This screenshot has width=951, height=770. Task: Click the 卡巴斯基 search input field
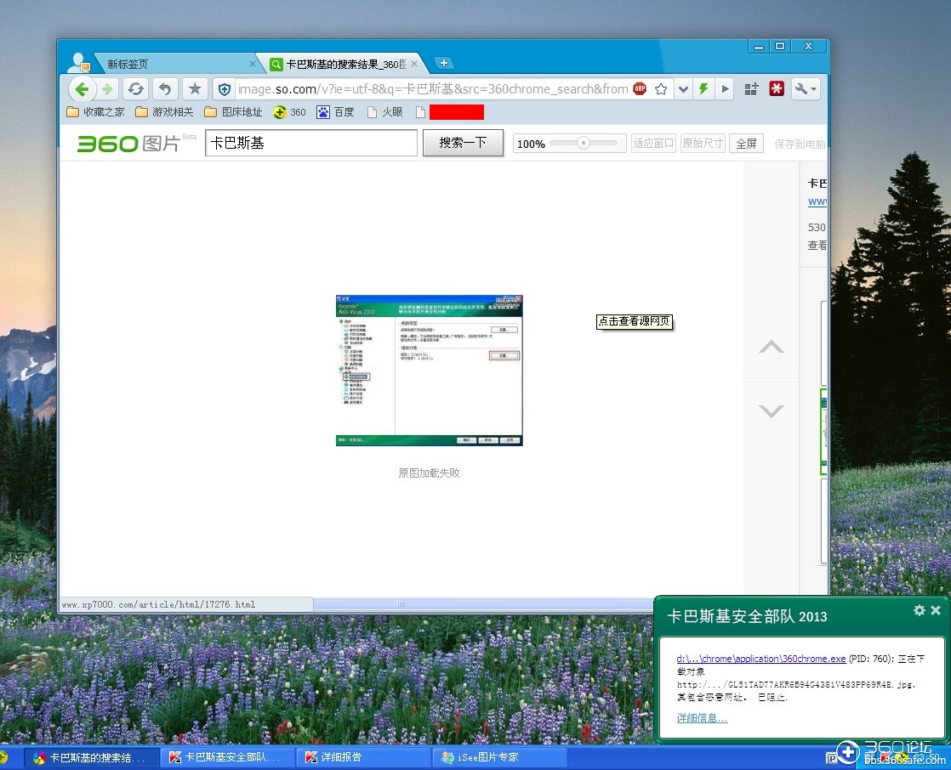(x=311, y=143)
